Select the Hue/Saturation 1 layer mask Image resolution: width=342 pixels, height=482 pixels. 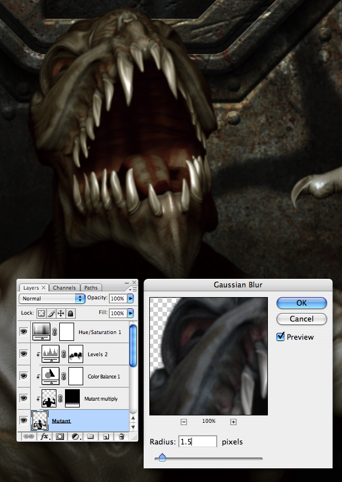click(x=67, y=332)
